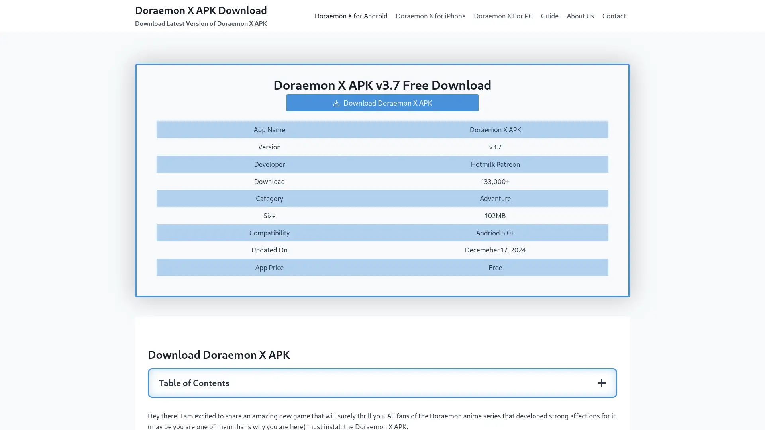Open the Doraemon X for Android page
Image resolution: width=765 pixels, height=430 pixels.
(351, 16)
